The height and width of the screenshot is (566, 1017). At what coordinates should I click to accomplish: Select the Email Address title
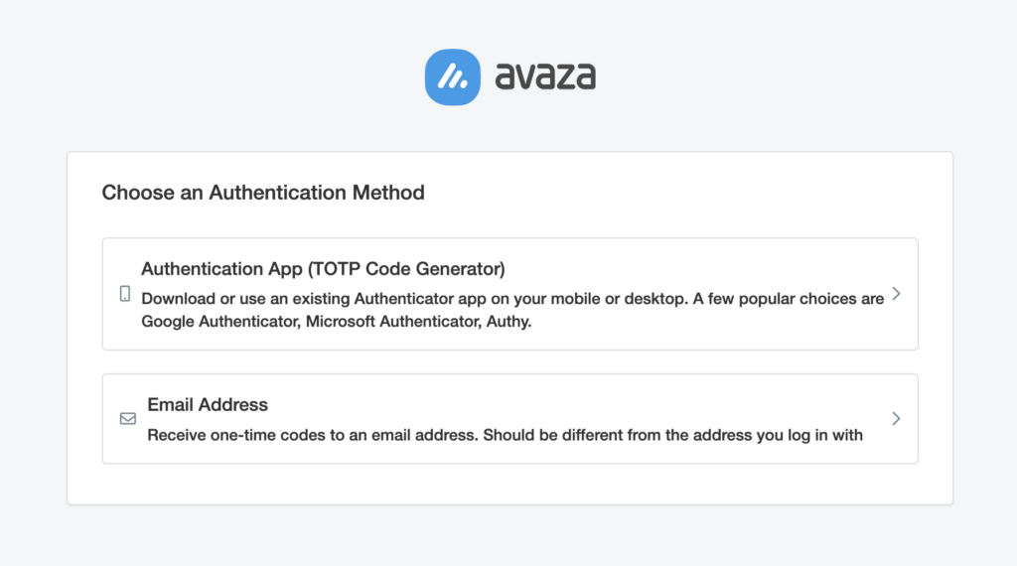pyautogui.click(x=208, y=404)
